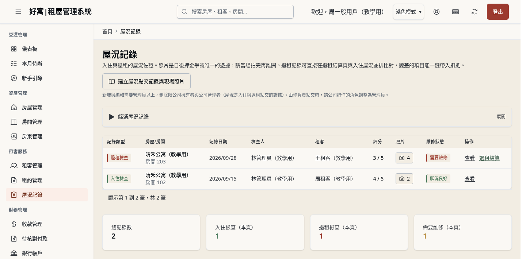Toggle the hamburger sidebar menu

tap(18, 12)
